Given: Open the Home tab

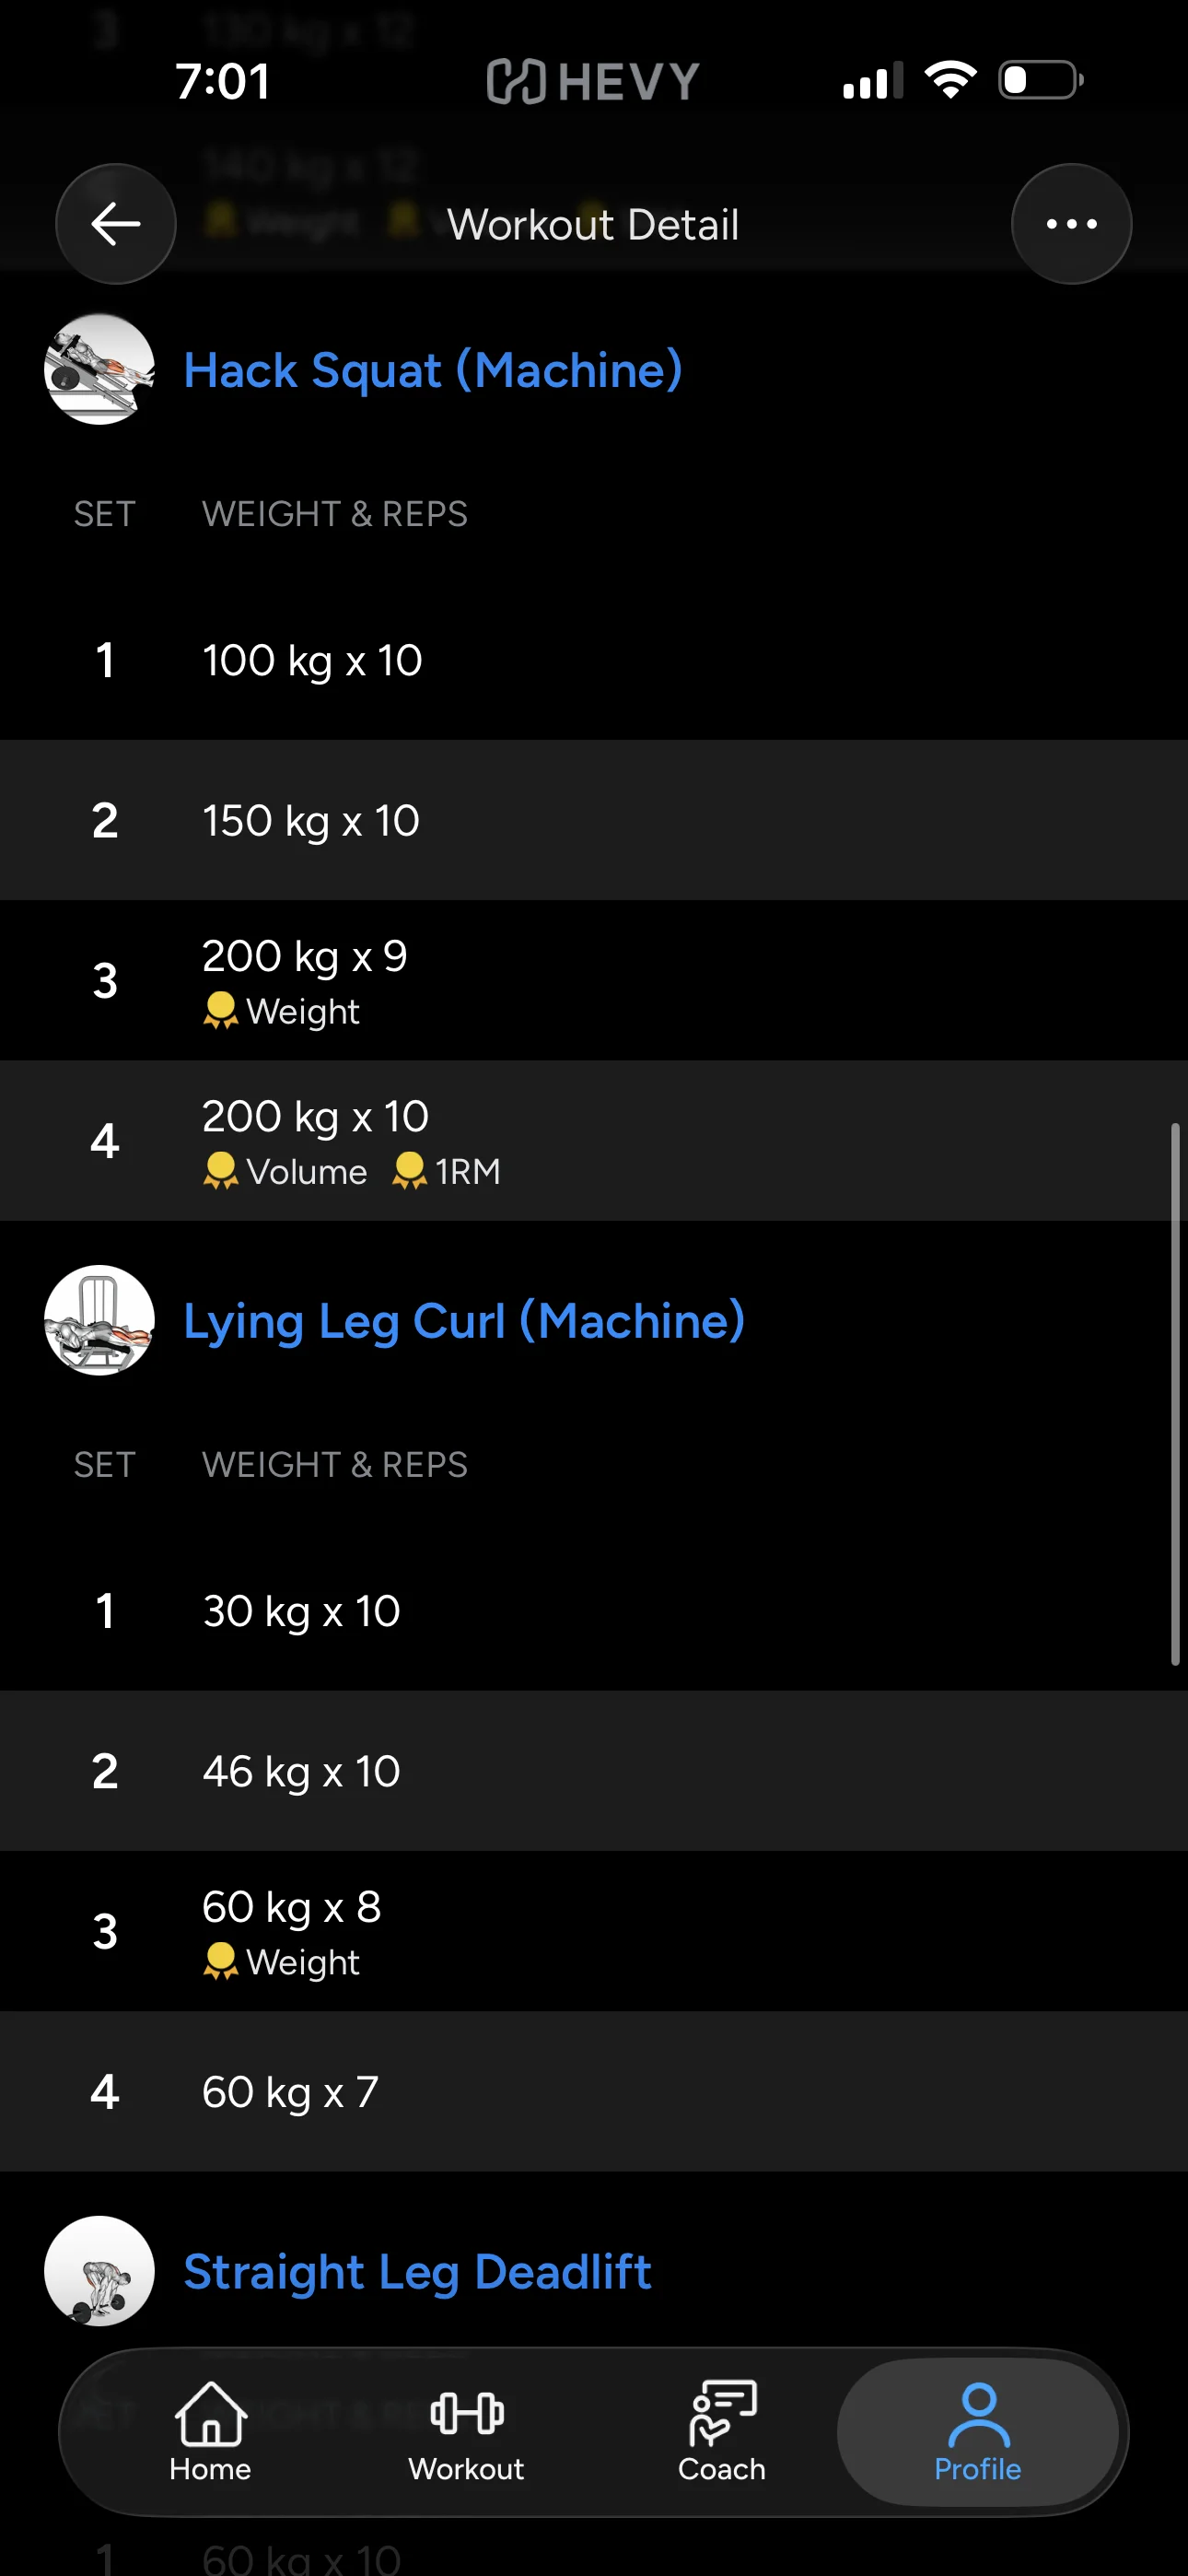Looking at the screenshot, I should click(x=210, y=2432).
